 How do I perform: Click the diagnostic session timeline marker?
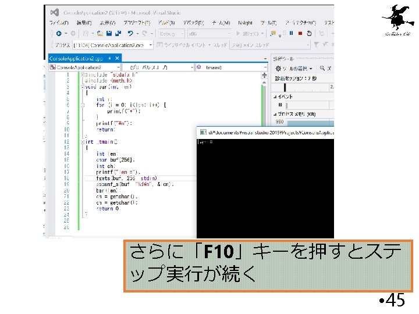click(x=285, y=87)
